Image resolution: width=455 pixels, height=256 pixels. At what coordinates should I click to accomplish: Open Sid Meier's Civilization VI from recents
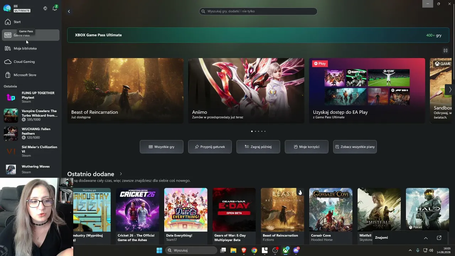tap(31, 151)
